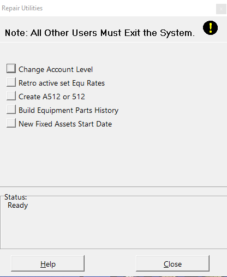The width and height of the screenshot is (227, 277).
Task: Click the Close button at the bottom
Action: coord(172,263)
